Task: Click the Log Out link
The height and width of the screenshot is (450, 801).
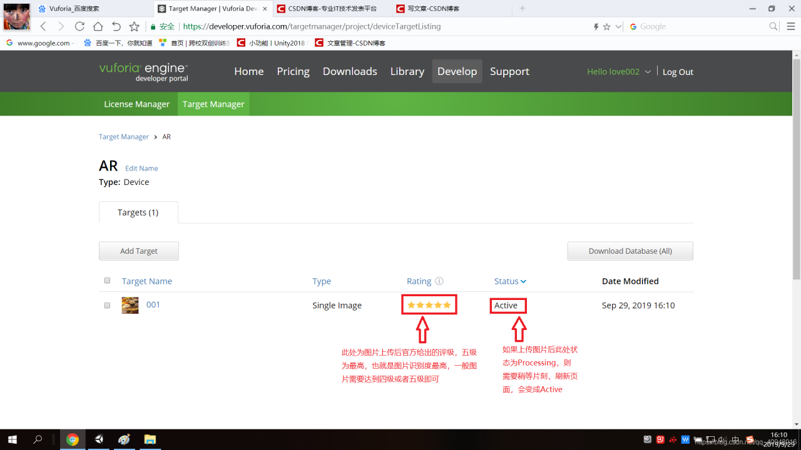Action: pos(678,72)
